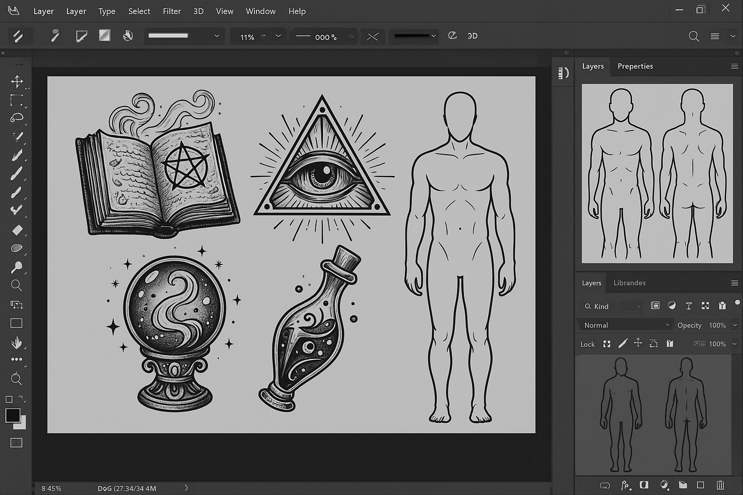The width and height of the screenshot is (743, 495).
Task: Click the foreground color swatch
Action: (13, 415)
